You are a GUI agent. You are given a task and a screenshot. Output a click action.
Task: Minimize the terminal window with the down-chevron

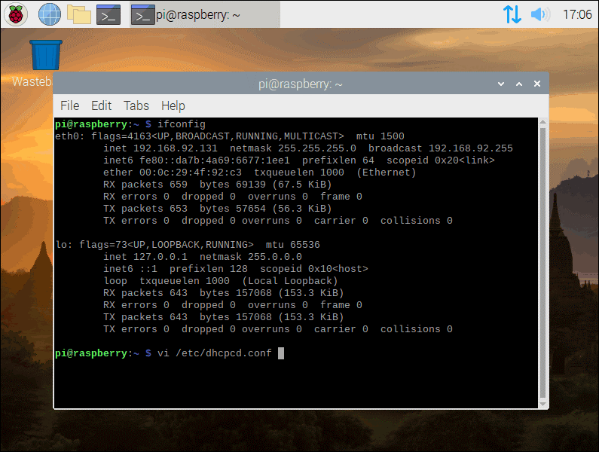(x=501, y=84)
